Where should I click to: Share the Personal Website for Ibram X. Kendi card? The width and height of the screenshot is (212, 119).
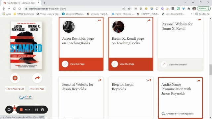pos(199,20)
